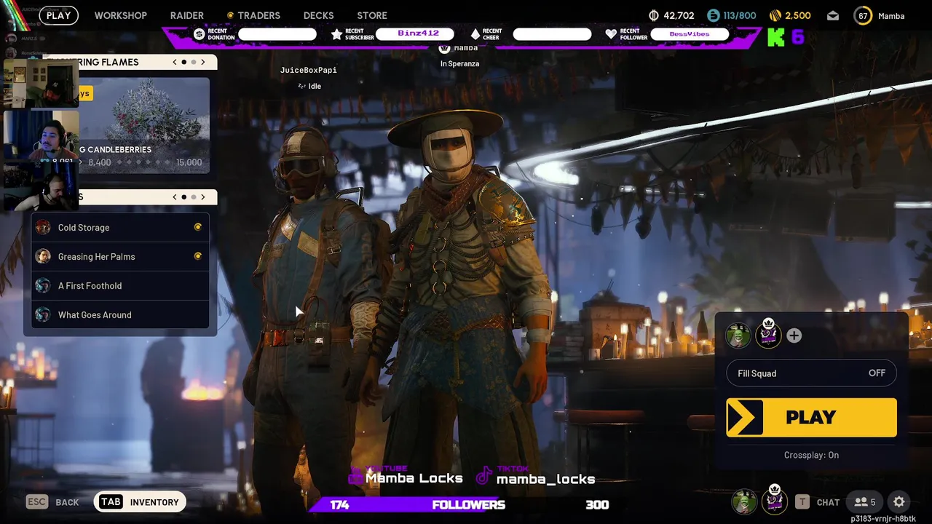Image resolution: width=932 pixels, height=524 pixels.
Task: Open the Raider tab
Action: 187,15
